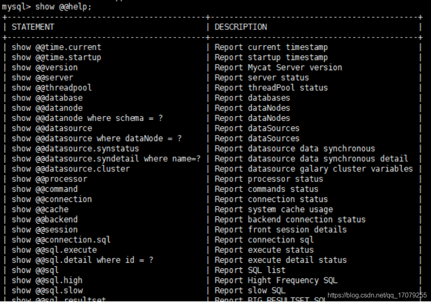This screenshot has height=303, width=431.
Task: Click 'show @@datanode where schema = ?' line
Action: [x=87, y=118]
